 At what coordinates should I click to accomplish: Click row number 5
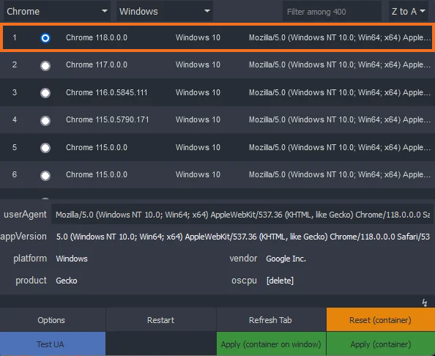click(15, 147)
